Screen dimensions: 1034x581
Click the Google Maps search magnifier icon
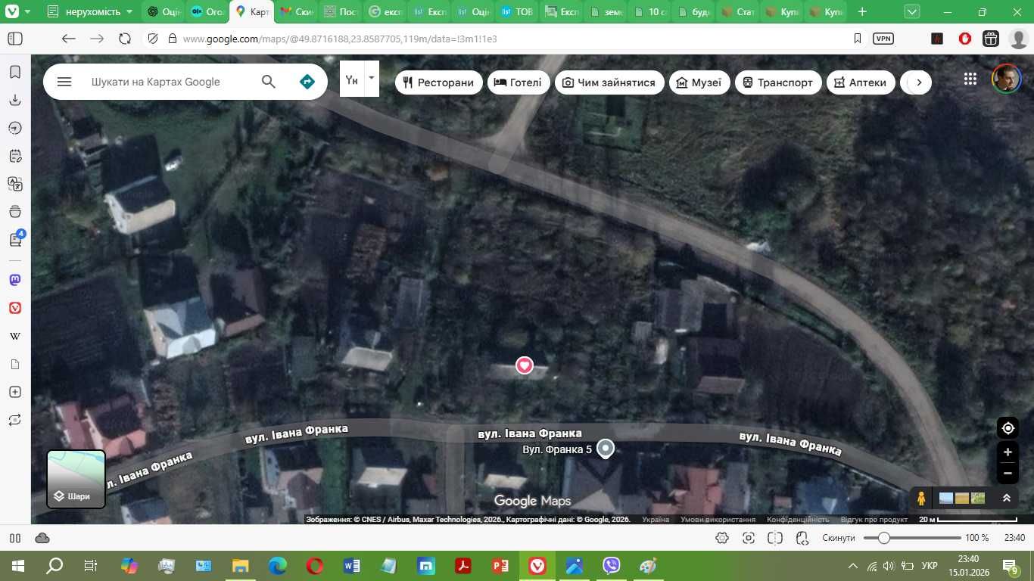click(x=269, y=82)
